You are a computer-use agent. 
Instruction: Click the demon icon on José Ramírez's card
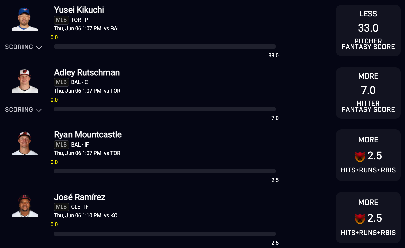point(360,219)
